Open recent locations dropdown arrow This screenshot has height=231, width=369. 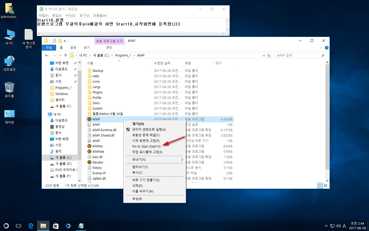60,55
